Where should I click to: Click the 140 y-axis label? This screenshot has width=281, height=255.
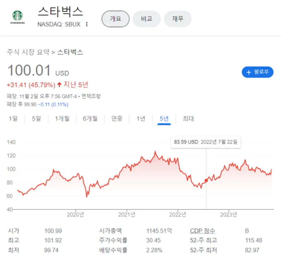[11, 142]
